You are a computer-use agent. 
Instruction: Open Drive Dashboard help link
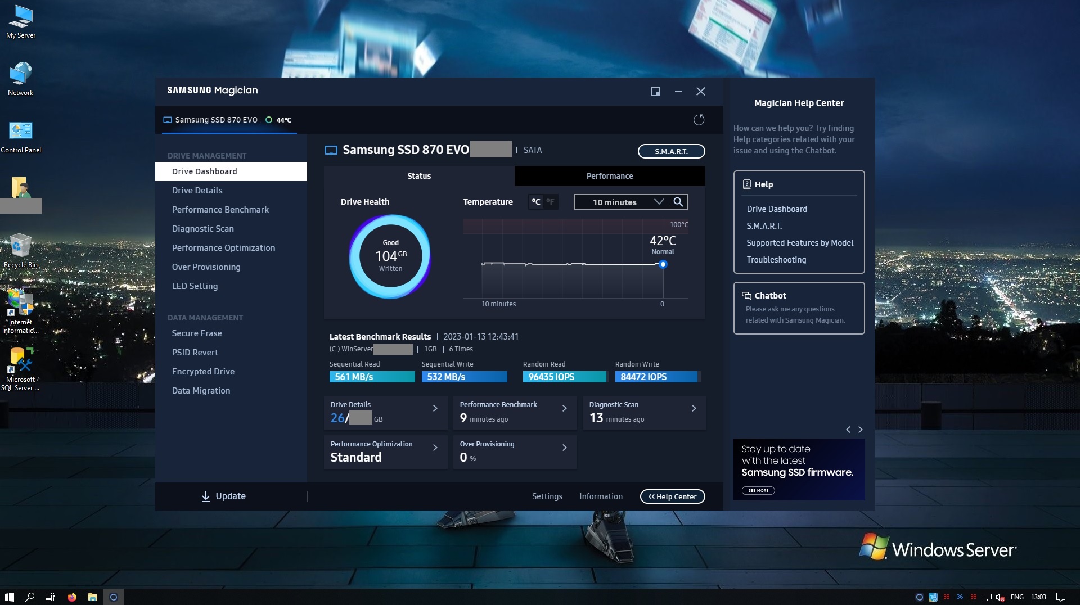tap(777, 209)
